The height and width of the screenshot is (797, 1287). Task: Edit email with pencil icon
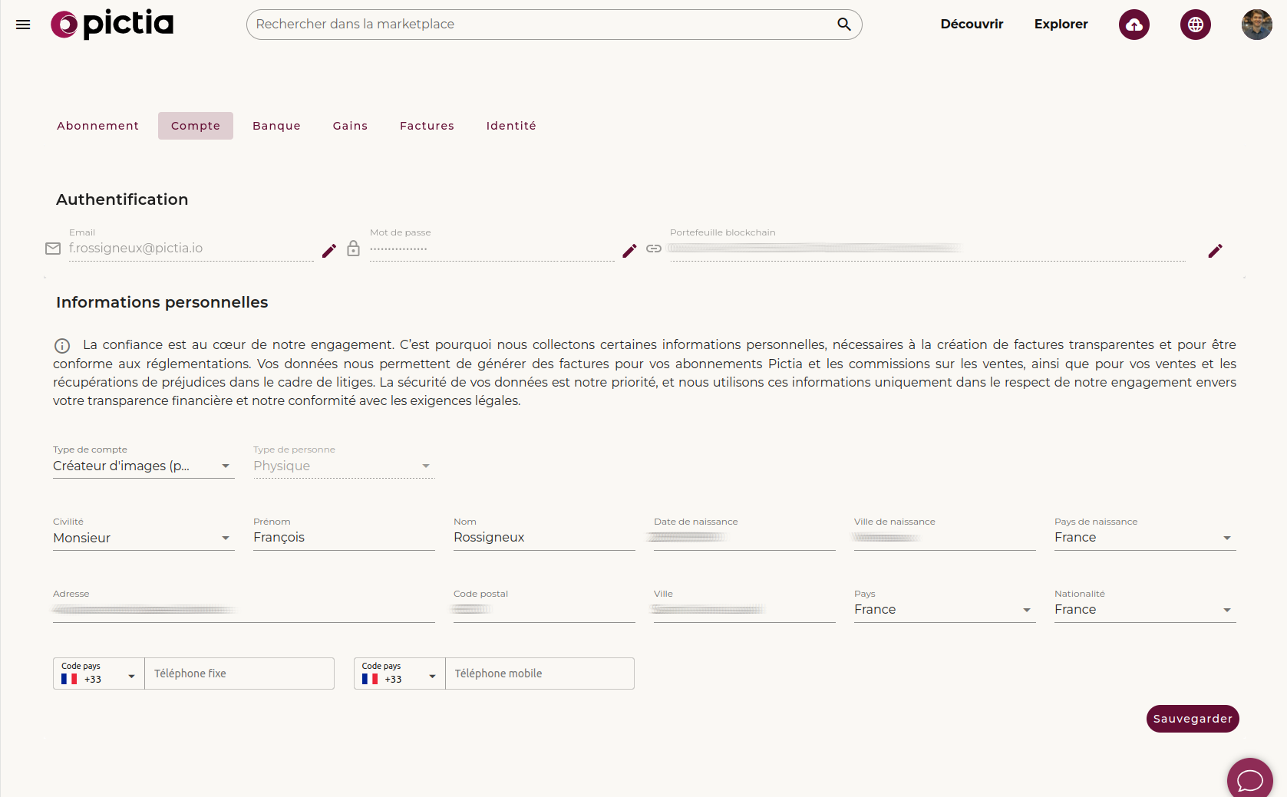(329, 251)
